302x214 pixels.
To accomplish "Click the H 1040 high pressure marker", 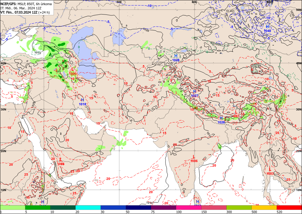I will click(x=267, y=28).
